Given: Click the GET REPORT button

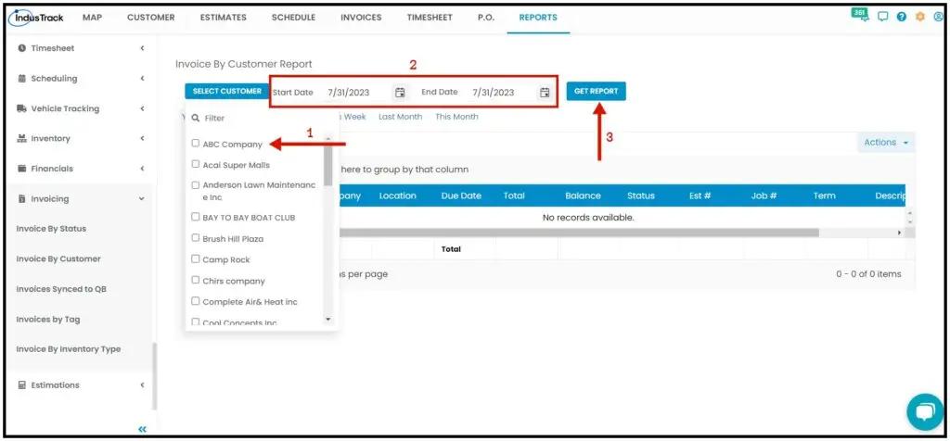Looking at the screenshot, I should coord(597,92).
